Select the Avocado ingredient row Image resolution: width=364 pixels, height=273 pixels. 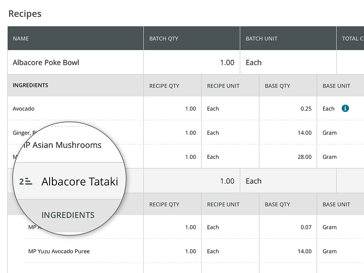click(x=24, y=108)
